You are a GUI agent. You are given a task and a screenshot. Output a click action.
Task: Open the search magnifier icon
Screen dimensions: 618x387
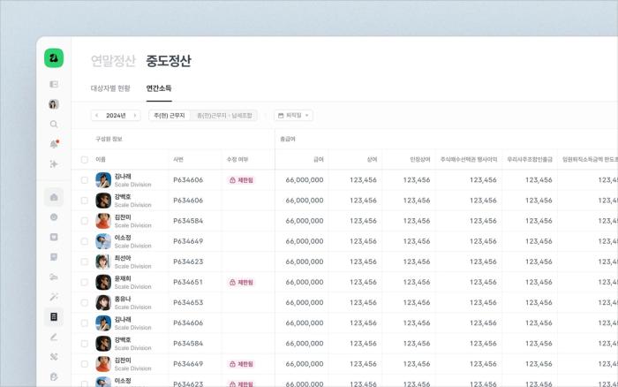tap(54, 125)
